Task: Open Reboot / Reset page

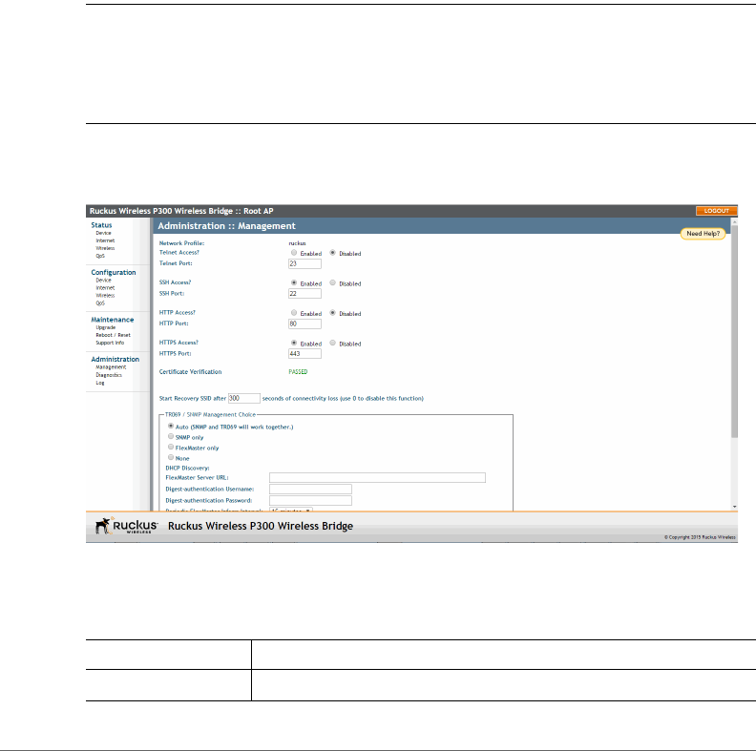Action: click(x=113, y=335)
